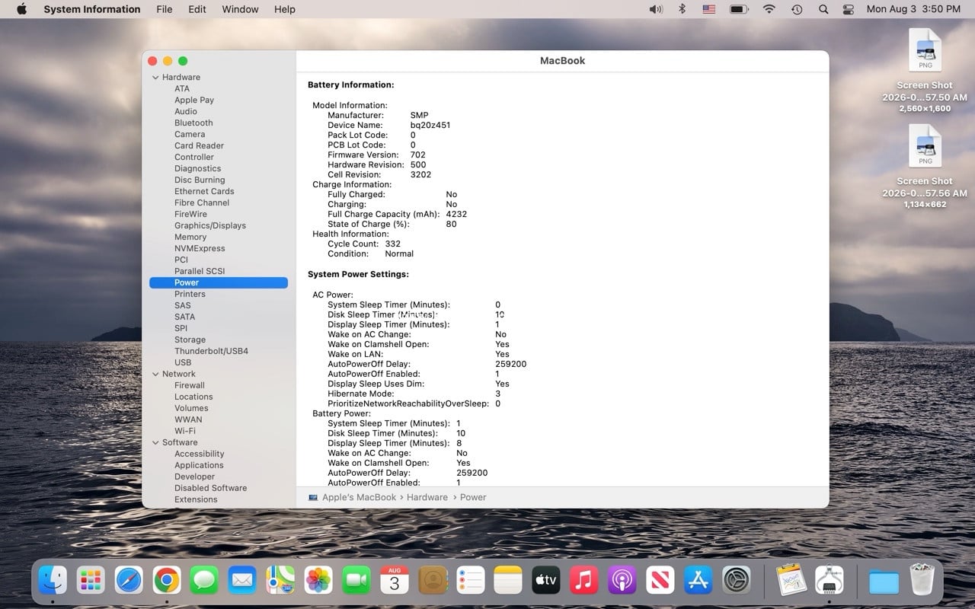Launch Safari from the Dock
This screenshot has height=609, width=975.
click(129, 581)
